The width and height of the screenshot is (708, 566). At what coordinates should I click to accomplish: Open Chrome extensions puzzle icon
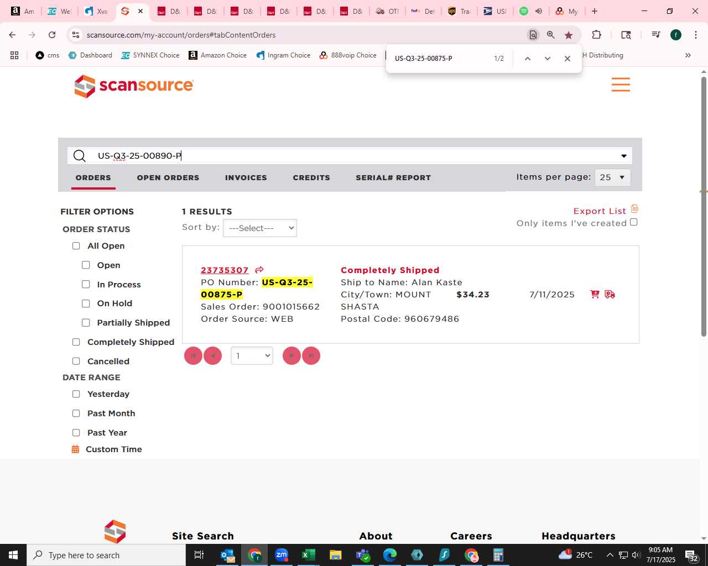pyautogui.click(x=596, y=35)
